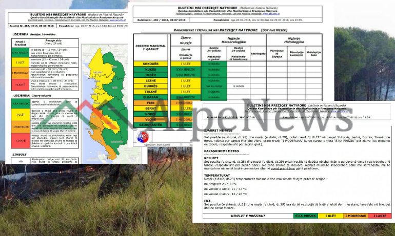
Task: Click the 'Shtrëngata' column subheader
Action: tap(258, 54)
